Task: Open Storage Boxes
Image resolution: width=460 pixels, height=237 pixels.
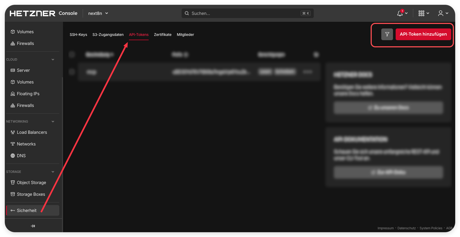Action: click(x=32, y=194)
